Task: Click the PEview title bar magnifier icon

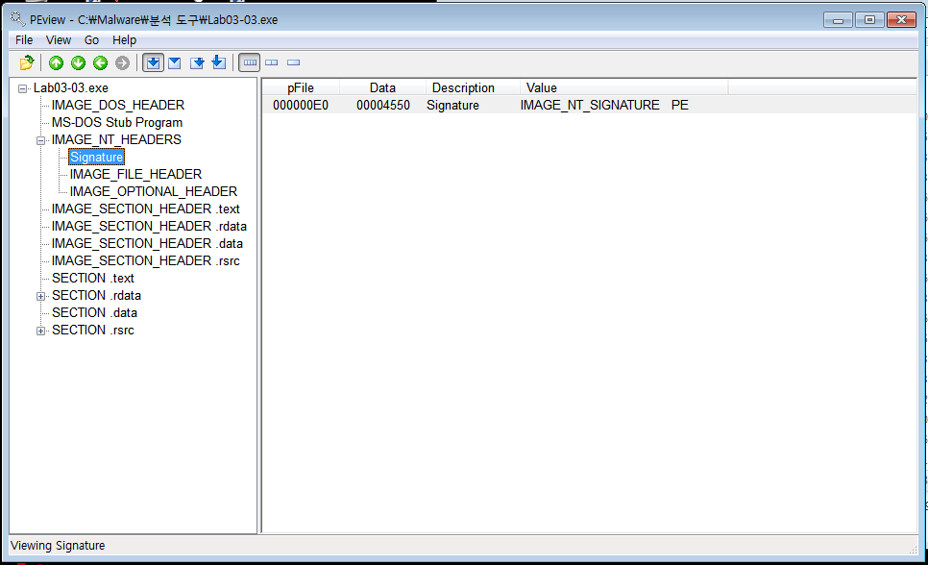Action: pyautogui.click(x=17, y=19)
